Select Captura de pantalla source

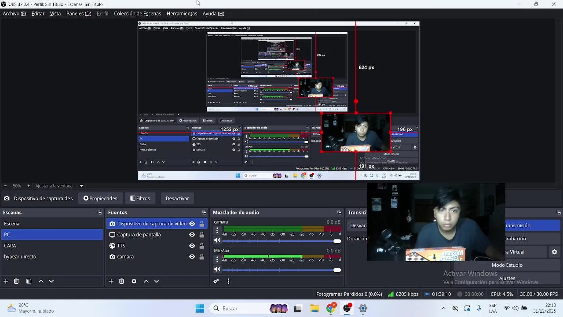point(139,235)
